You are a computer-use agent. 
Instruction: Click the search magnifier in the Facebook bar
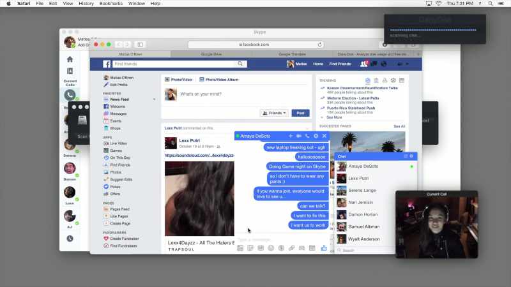click(x=240, y=64)
